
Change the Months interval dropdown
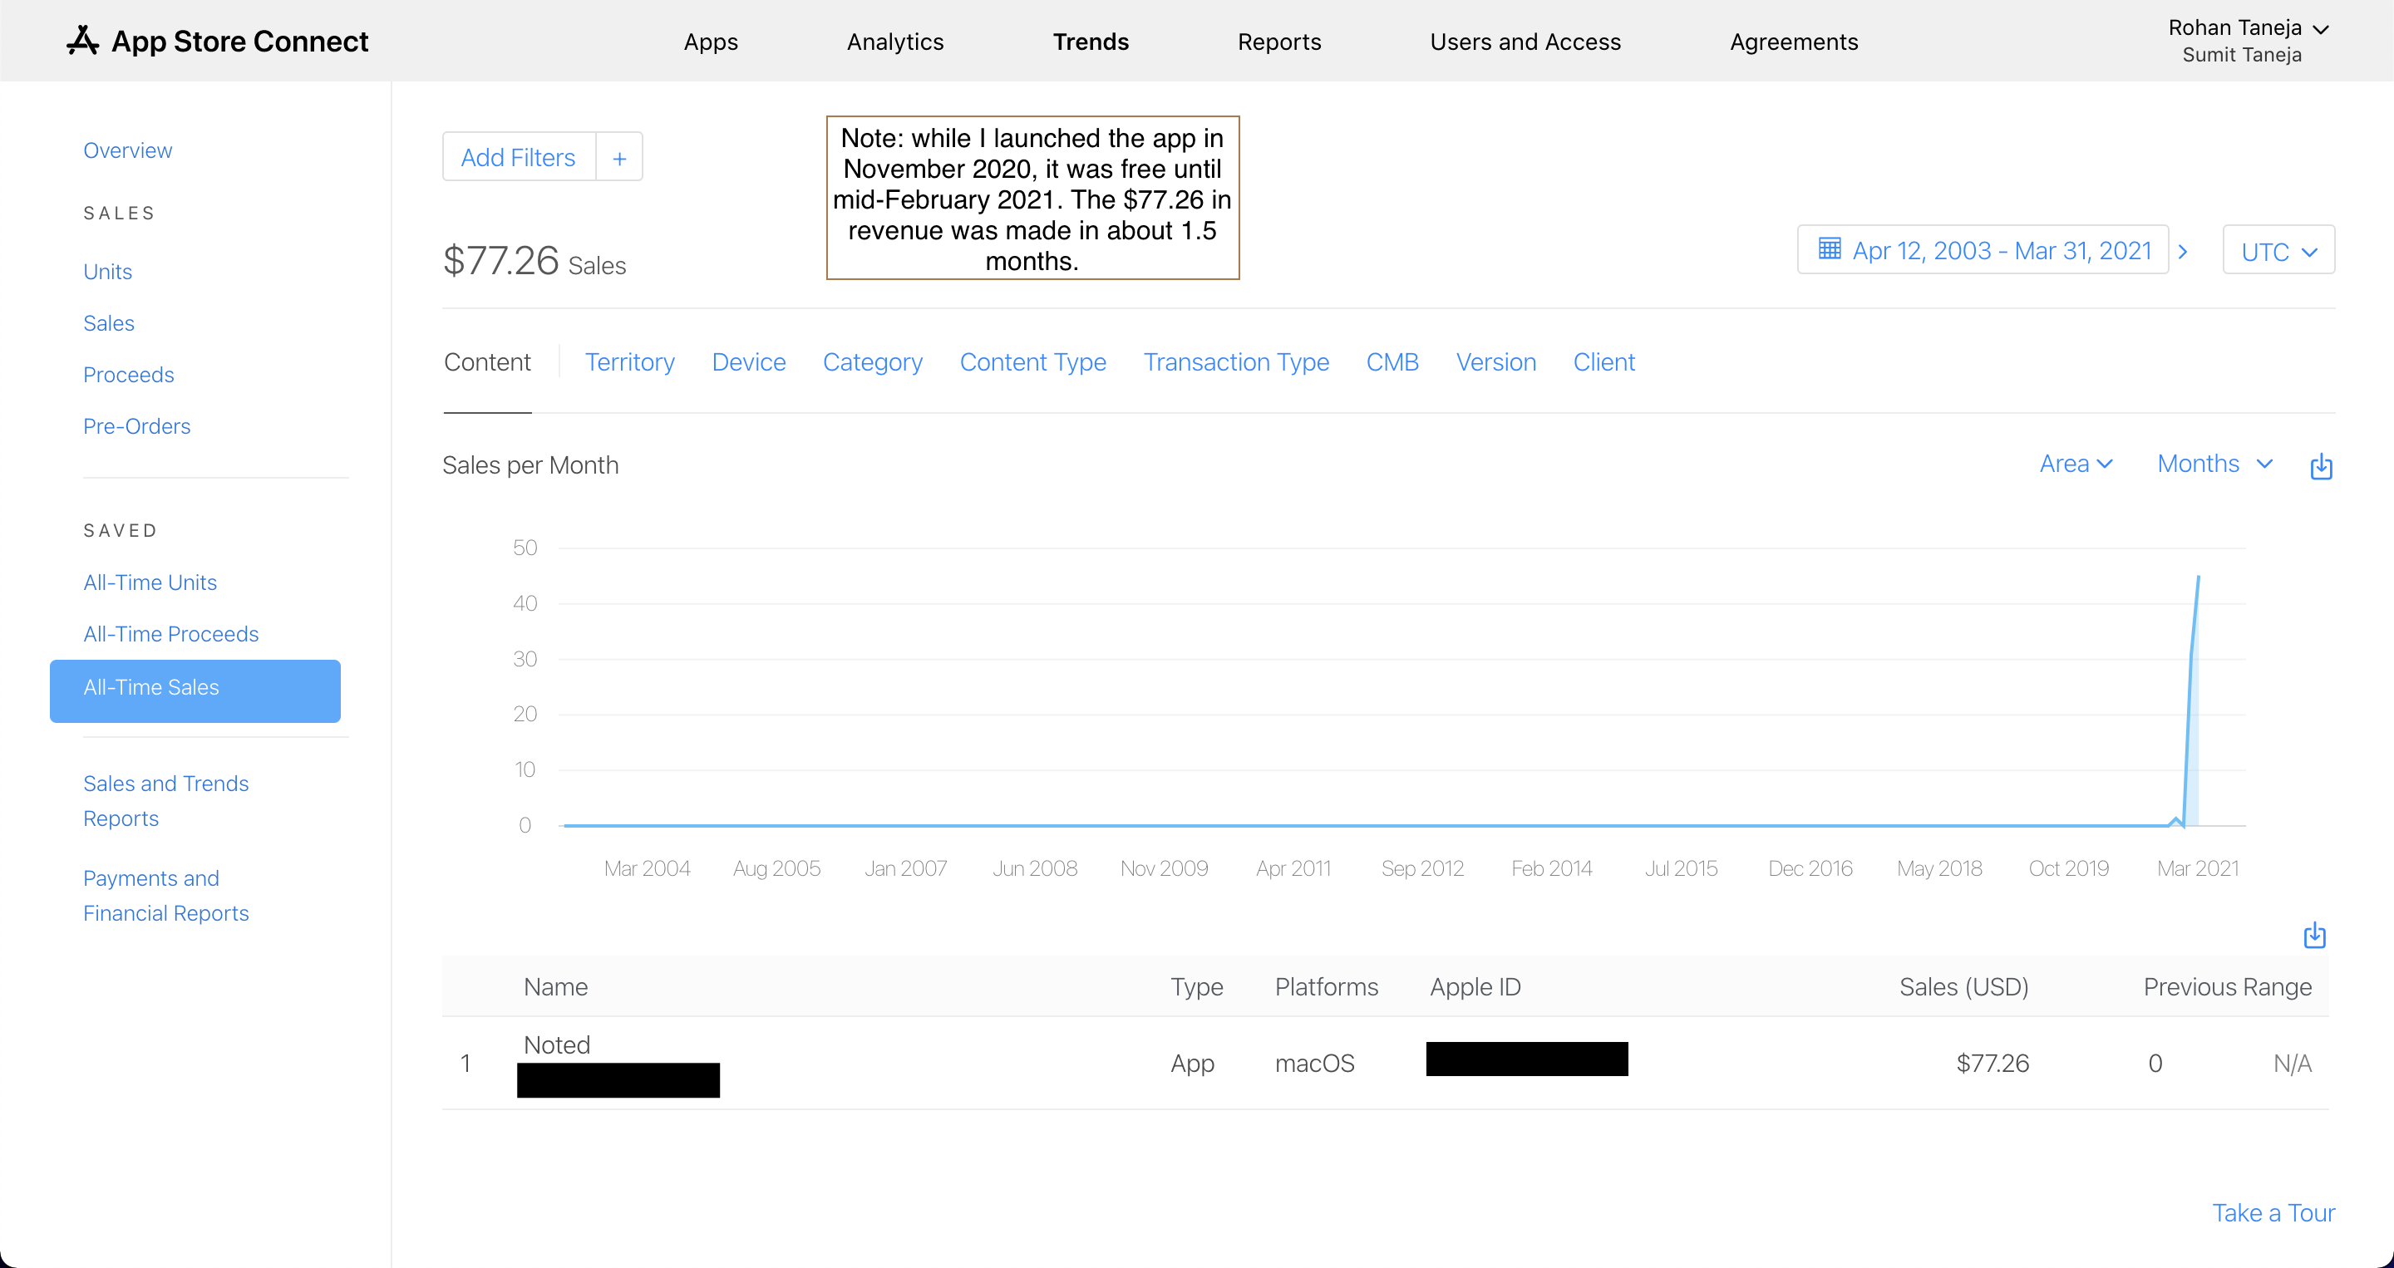click(2214, 464)
